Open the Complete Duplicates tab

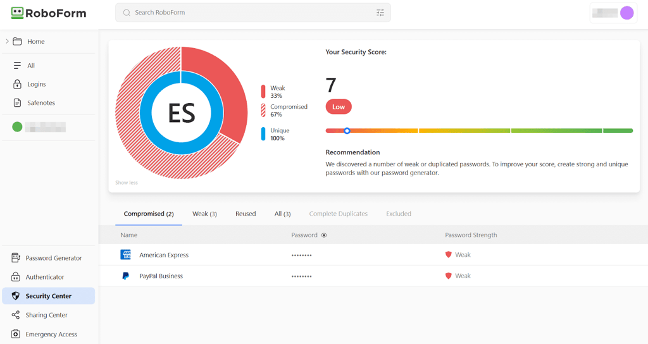tap(339, 214)
